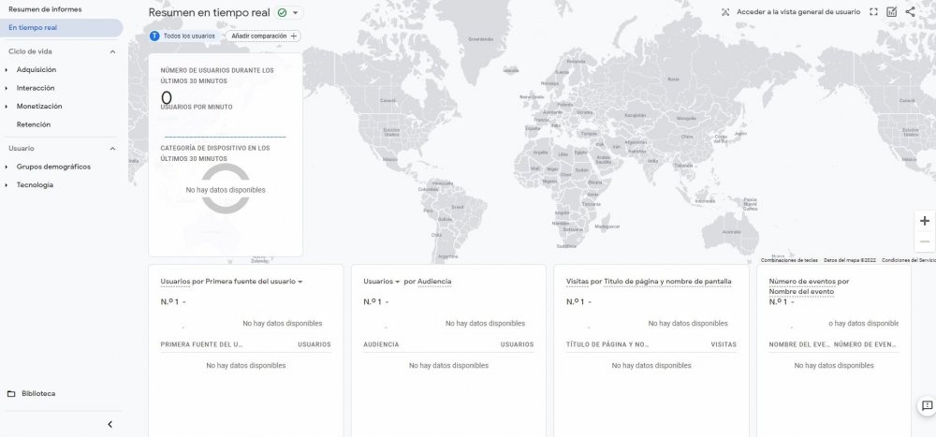Click PRIMERA FUENTE DEL U... column header
This screenshot has height=437, width=936.
click(x=202, y=344)
